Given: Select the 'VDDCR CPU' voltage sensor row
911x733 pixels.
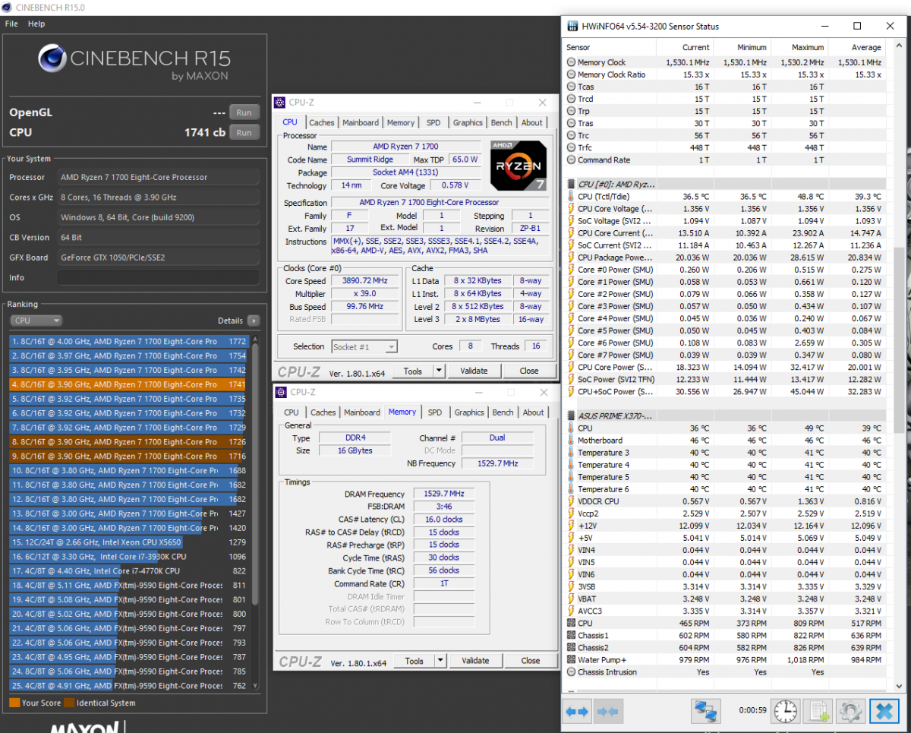Looking at the screenshot, I should coord(727,501).
